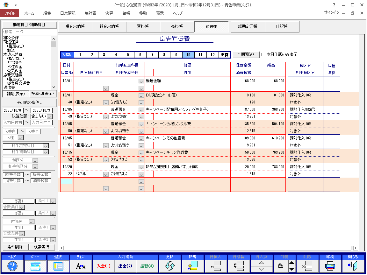Click the 出金(2) withdrawal button
Viewport: 367px width, 275px height.
(x=125, y=266)
